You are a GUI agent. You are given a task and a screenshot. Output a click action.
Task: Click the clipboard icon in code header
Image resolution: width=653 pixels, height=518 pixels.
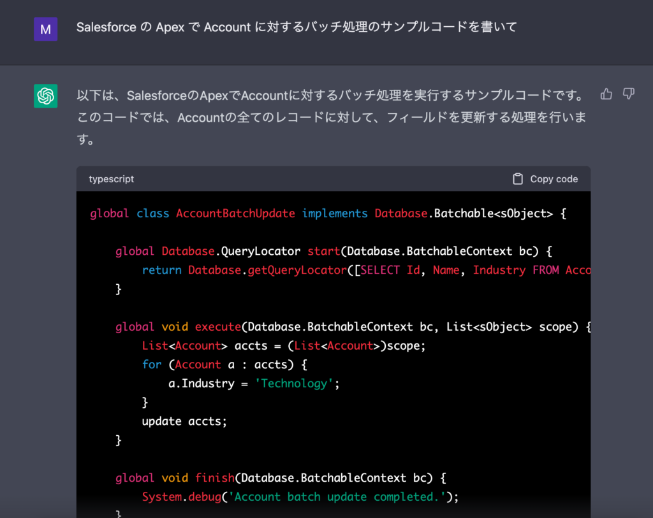pos(518,179)
